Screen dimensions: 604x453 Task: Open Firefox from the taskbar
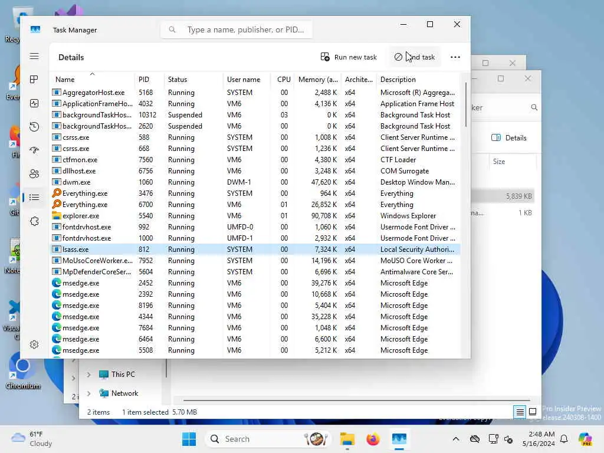tap(373, 439)
